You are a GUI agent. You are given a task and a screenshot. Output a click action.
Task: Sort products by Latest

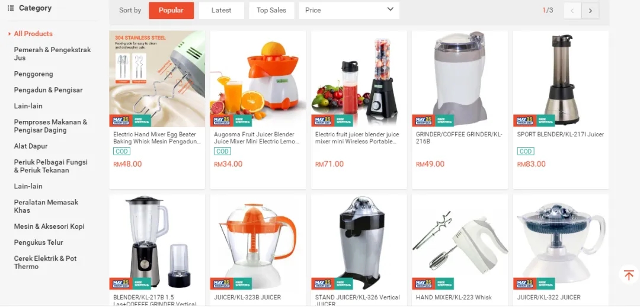coord(221,10)
